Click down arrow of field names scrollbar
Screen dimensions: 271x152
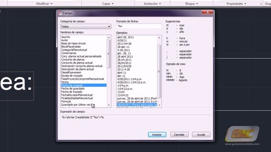pos(109,105)
